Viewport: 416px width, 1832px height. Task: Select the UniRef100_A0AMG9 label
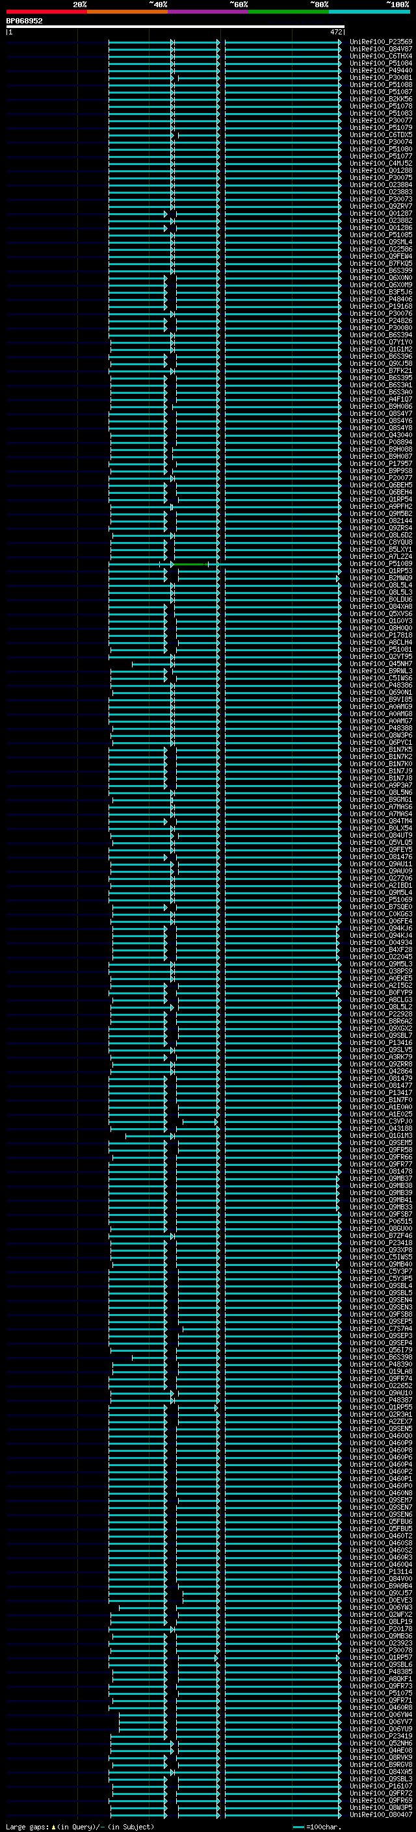coord(381,707)
